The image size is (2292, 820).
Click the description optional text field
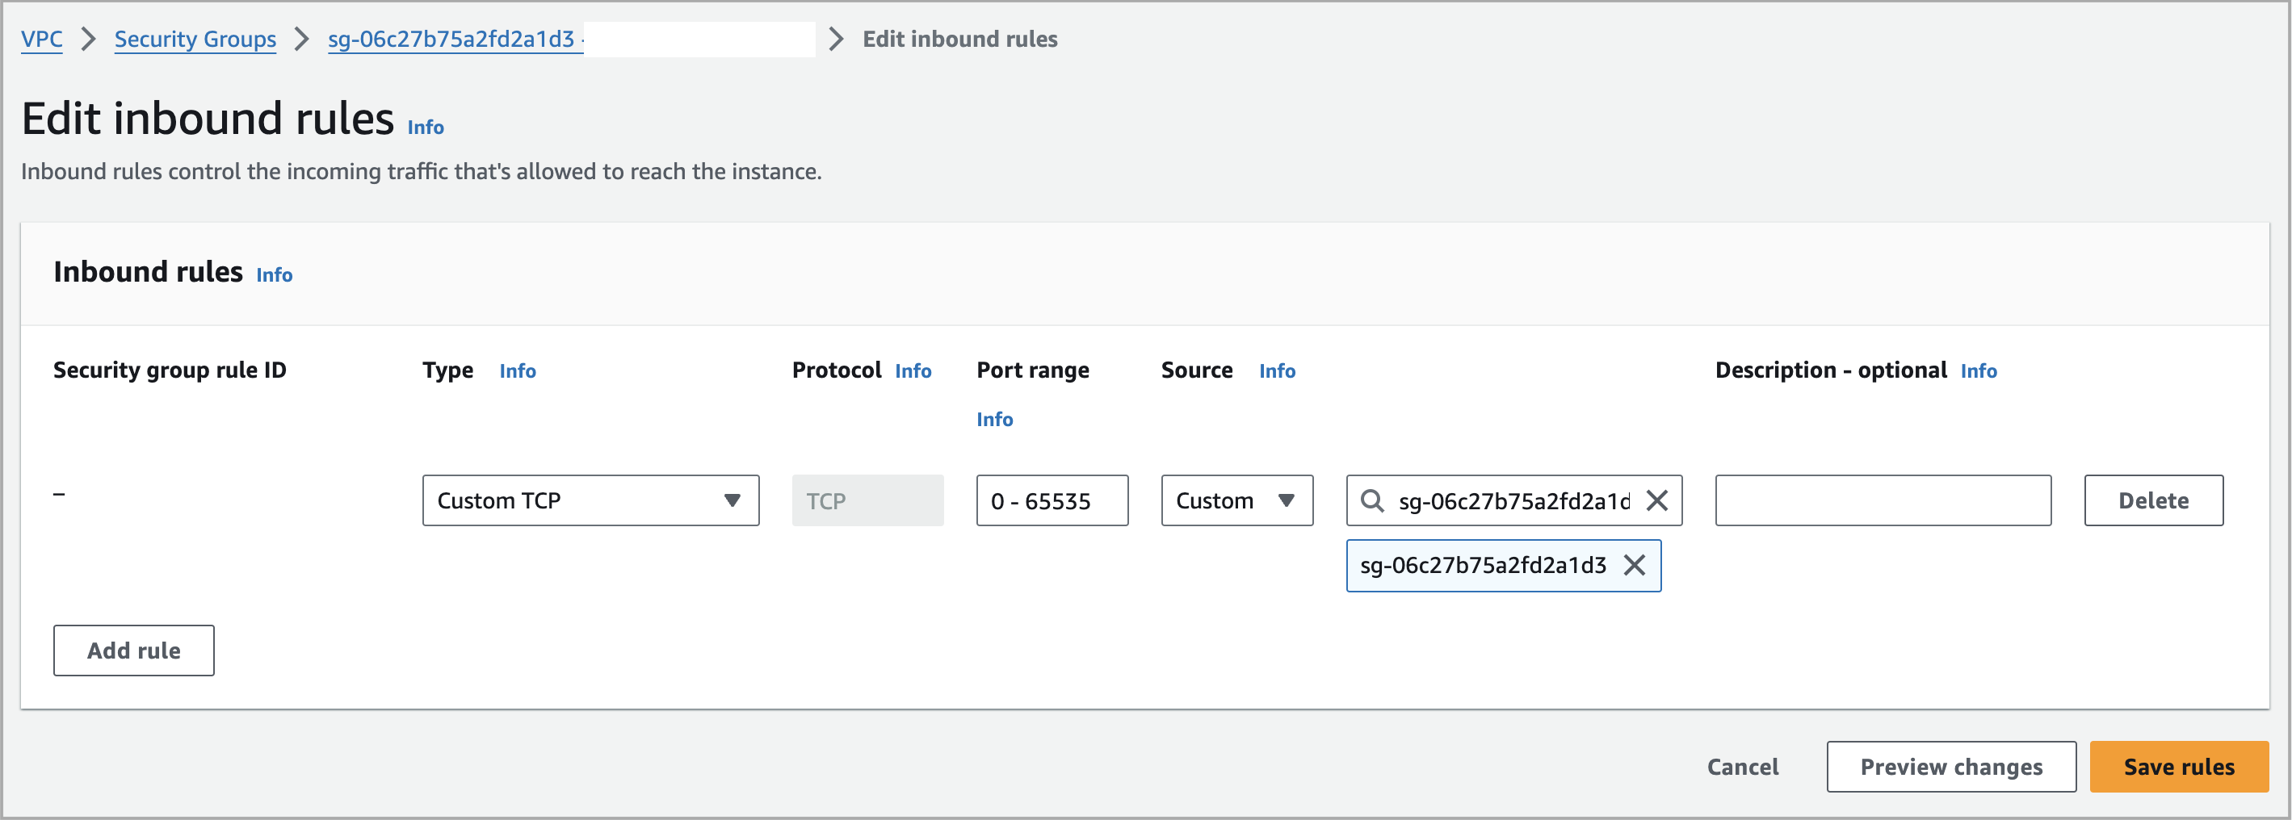pyautogui.click(x=1882, y=500)
